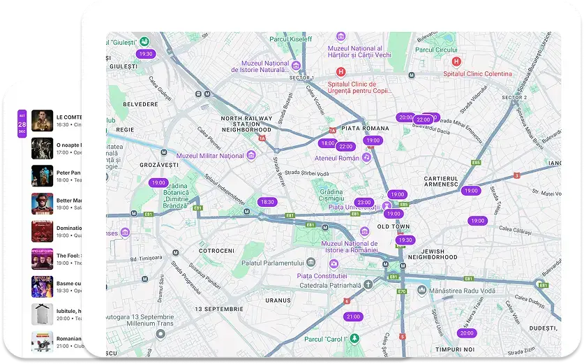
Task: Click the JEWISH NEIGHBORHOOD map label
Action: coord(433,254)
